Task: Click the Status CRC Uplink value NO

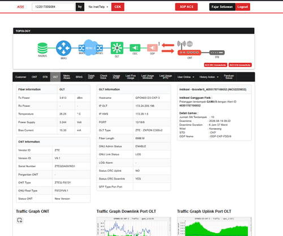Action: point(138,171)
